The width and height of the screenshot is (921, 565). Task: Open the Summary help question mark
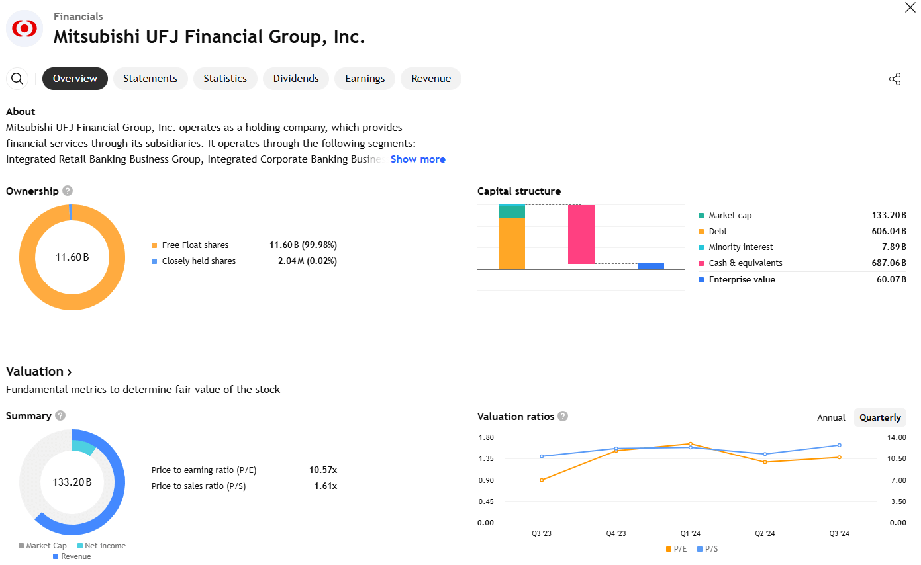[x=60, y=415]
